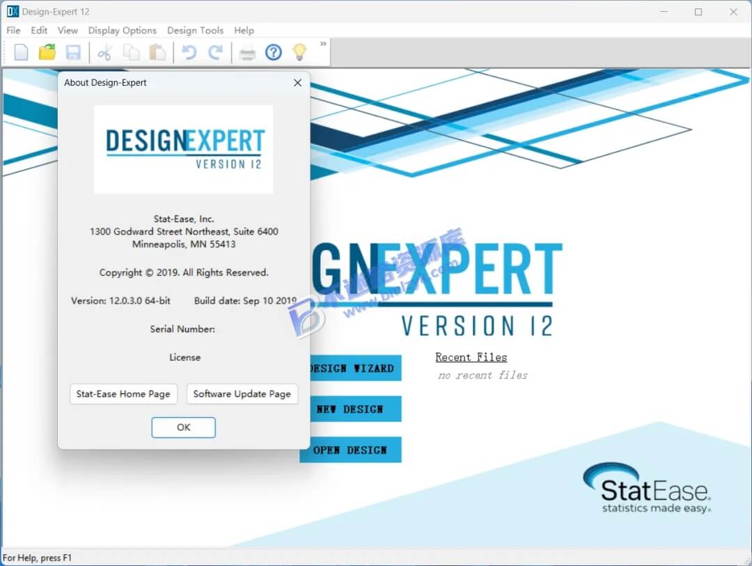Open a file with the folder icon
752x566 pixels.
[47, 52]
